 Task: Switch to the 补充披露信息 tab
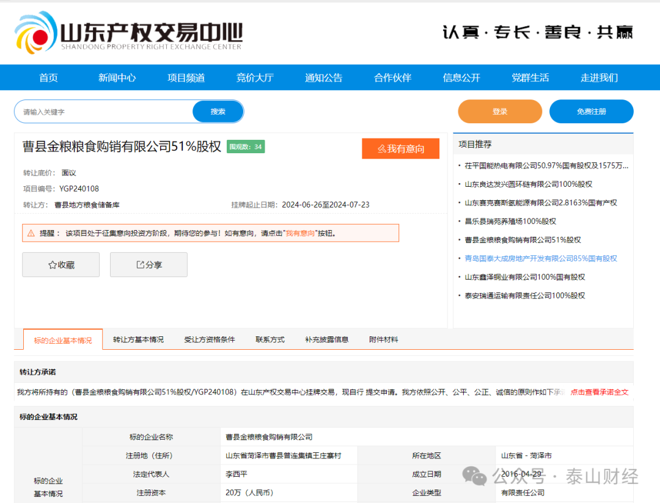[327, 339]
